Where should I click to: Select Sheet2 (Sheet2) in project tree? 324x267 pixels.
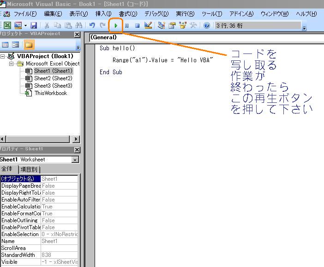tap(53, 78)
